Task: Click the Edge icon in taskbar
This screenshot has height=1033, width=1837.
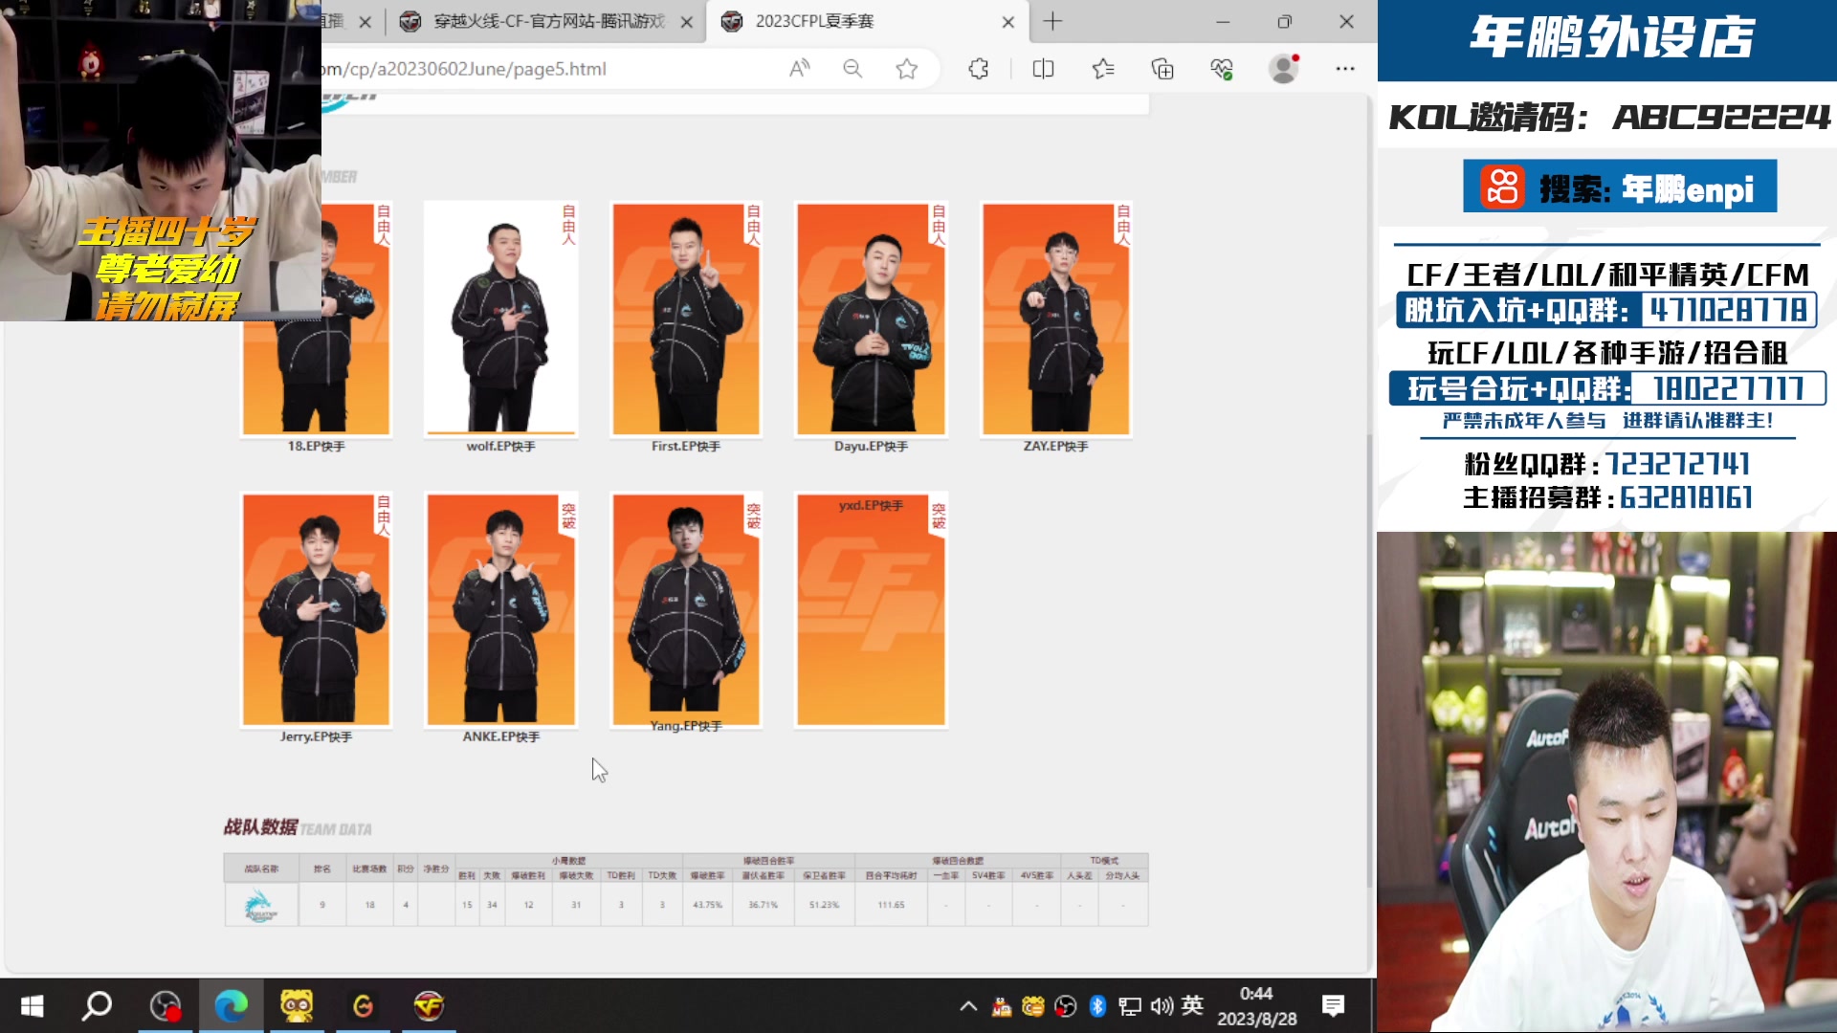Action: point(231,1006)
